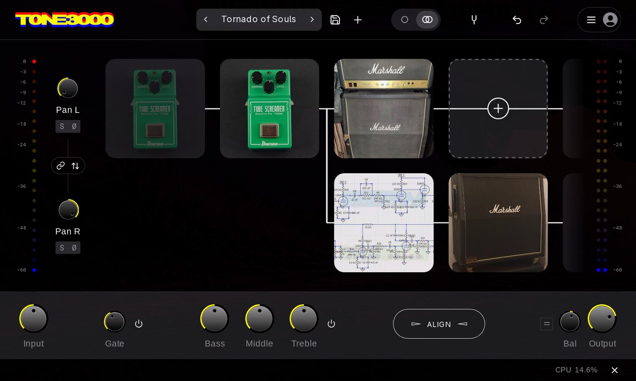Open the Tornado of Souls preset name

pyautogui.click(x=259, y=20)
